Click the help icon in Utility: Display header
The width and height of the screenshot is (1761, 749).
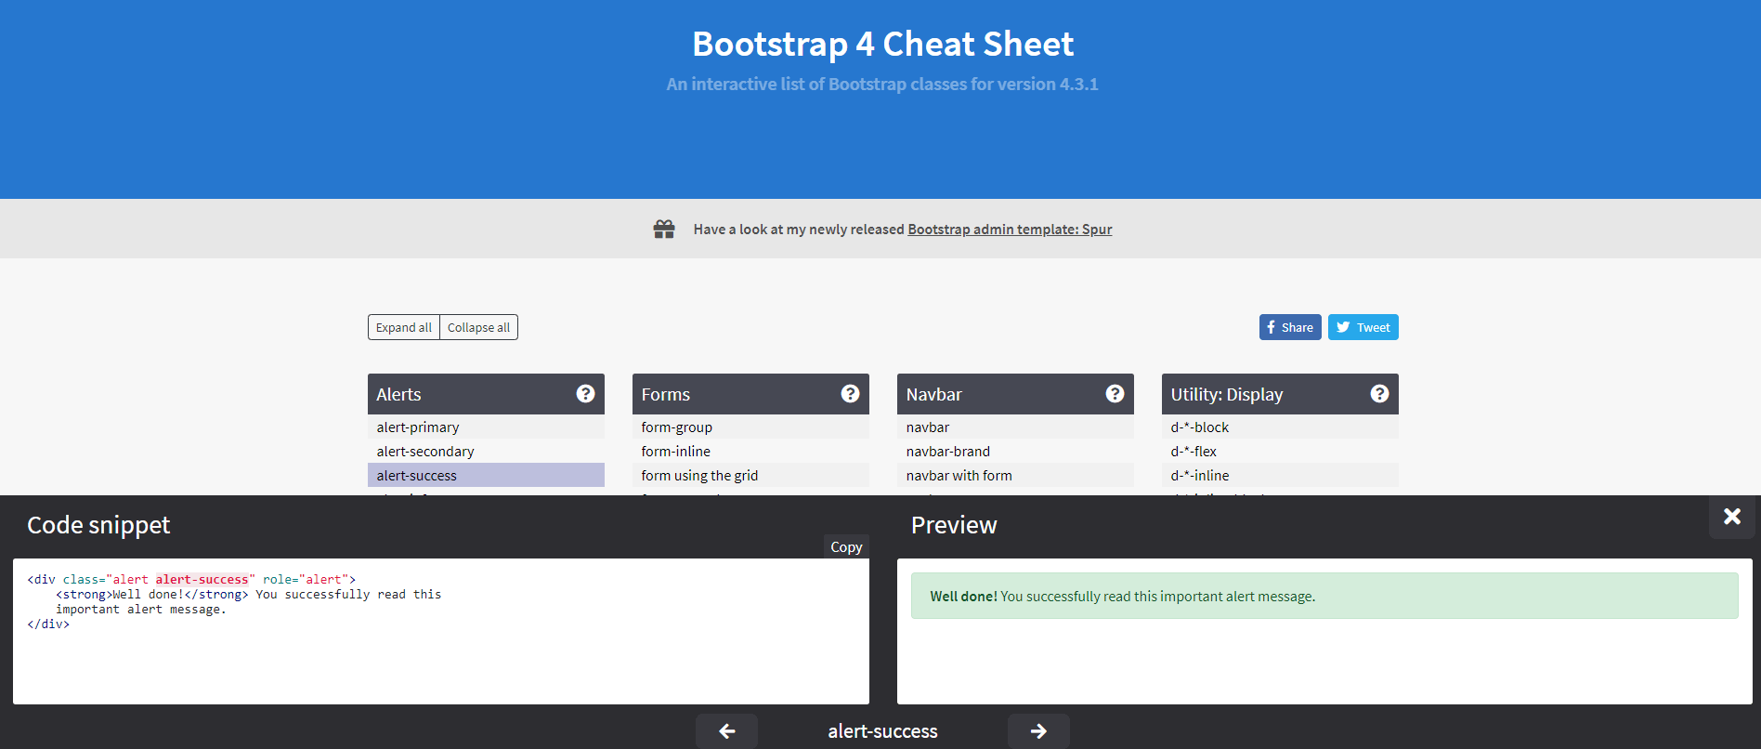pyautogui.click(x=1379, y=394)
